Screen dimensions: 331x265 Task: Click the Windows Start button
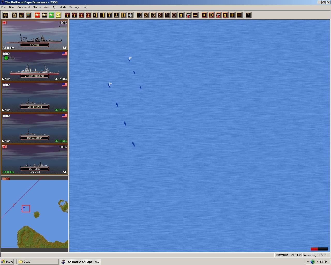click(x=7, y=262)
